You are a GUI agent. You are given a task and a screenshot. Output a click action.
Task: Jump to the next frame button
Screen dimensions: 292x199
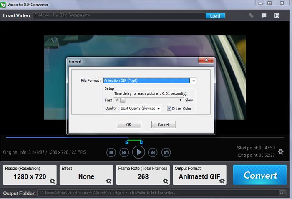(153, 152)
